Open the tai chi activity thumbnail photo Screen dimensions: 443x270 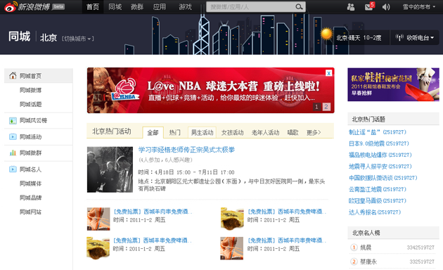(110, 169)
